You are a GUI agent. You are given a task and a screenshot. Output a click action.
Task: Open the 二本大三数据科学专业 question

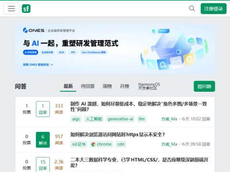tap(139, 162)
